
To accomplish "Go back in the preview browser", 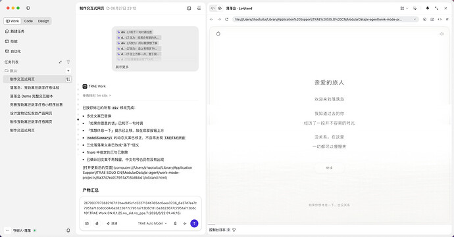I will (x=212, y=19).
